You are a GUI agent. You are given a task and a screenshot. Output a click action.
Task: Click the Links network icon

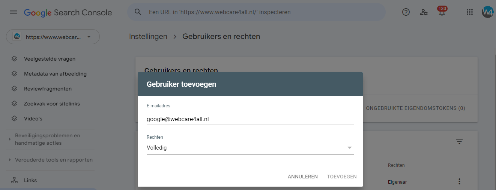click(x=14, y=180)
